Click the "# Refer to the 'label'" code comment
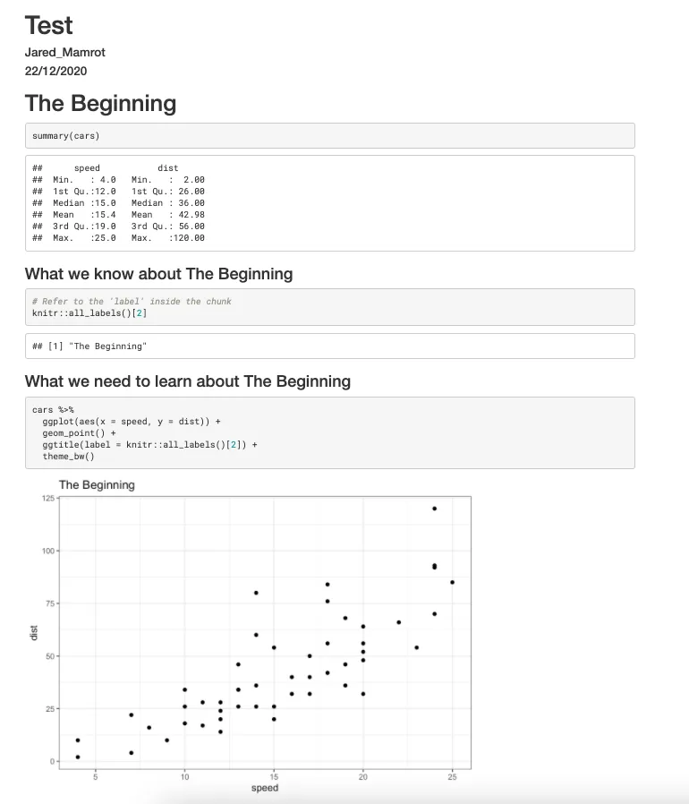The height and width of the screenshot is (804, 689). (x=132, y=302)
